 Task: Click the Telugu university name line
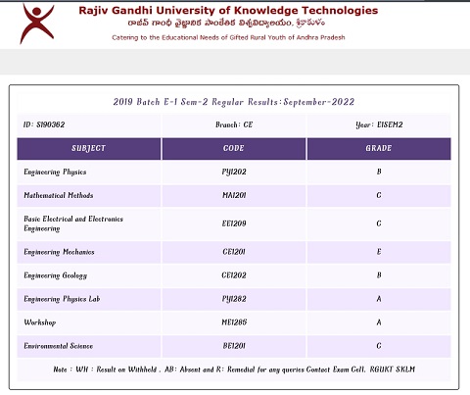pos(226,24)
